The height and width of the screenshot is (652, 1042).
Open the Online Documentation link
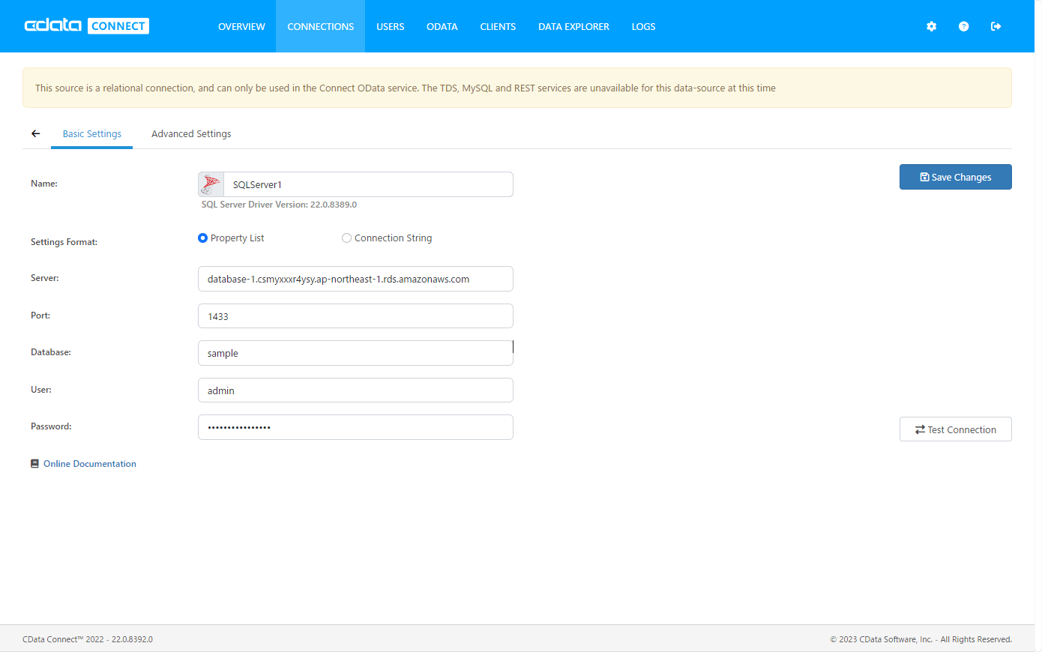89,463
